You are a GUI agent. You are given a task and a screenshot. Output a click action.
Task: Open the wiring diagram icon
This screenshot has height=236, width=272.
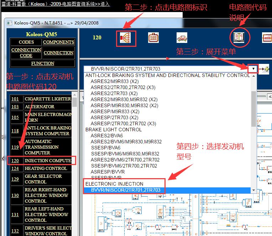coord(125,38)
